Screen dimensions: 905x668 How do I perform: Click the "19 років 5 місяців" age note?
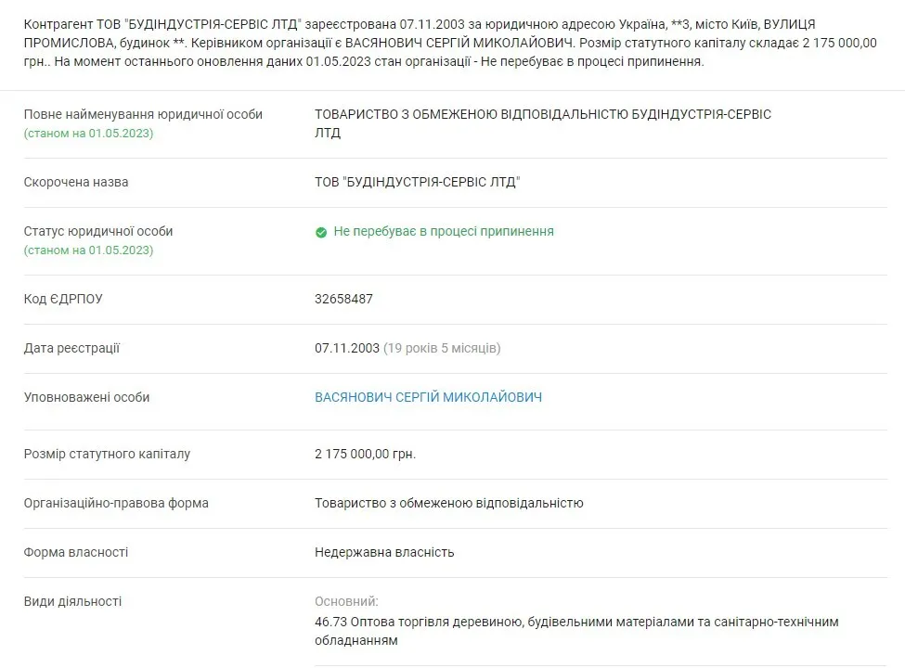coord(442,348)
